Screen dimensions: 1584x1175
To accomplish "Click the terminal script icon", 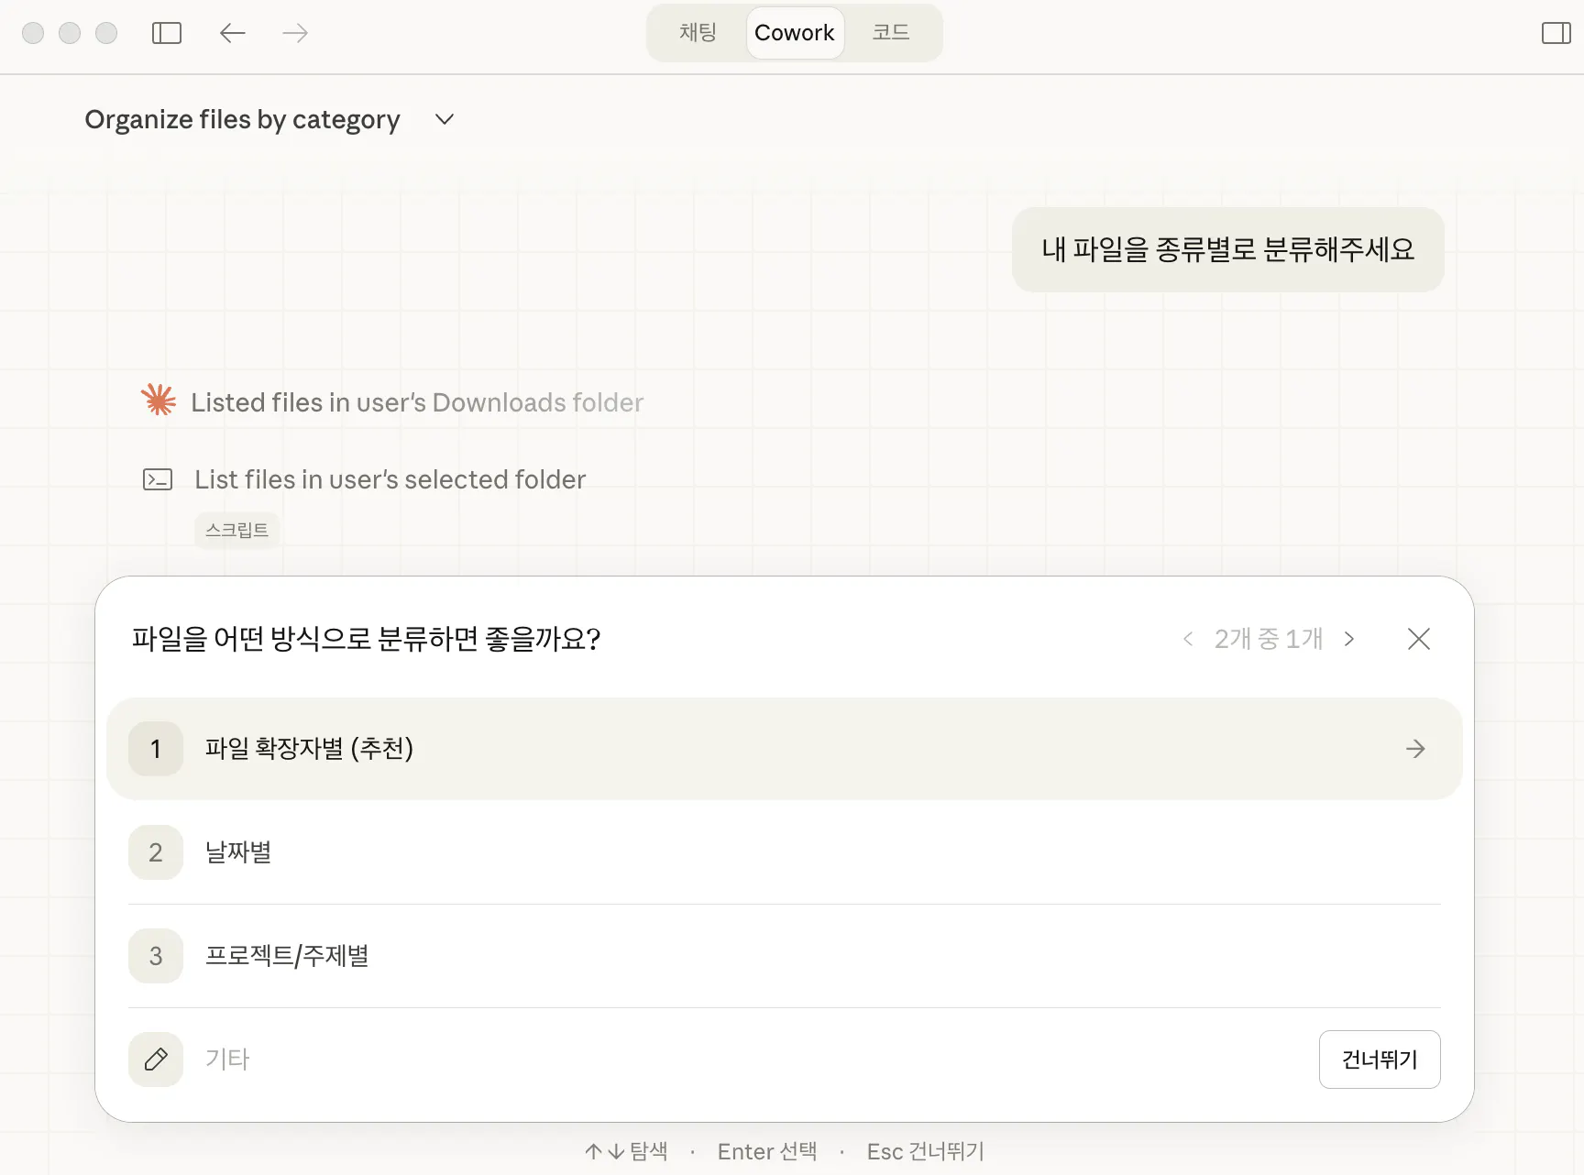I will [x=158, y=479].
